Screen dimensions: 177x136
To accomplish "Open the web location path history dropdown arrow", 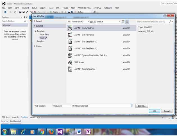I will (x=132, y=106).
